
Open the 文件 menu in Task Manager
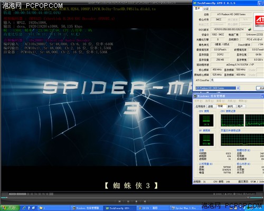point(198,101)
